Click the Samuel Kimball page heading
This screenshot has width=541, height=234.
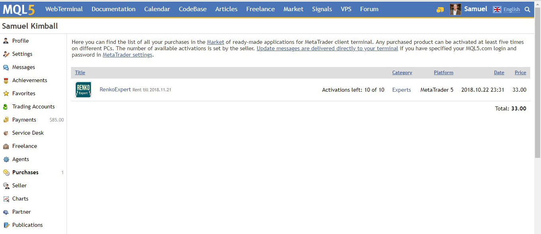click(30, 26)
